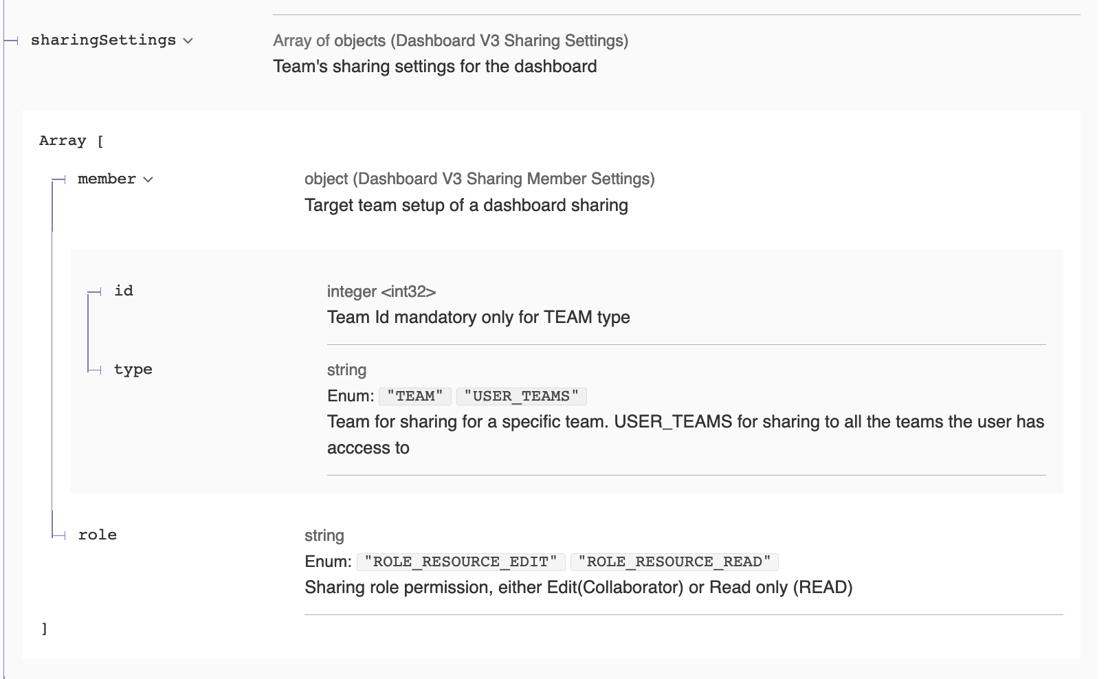Click the "Array [" opening label
Viewport: 1119px width, 679px height.
(x=71, y=141)
